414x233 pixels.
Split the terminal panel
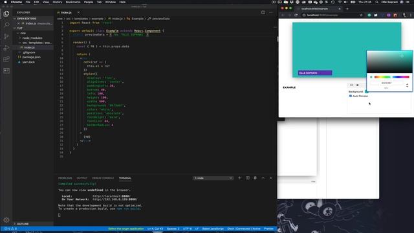point(247,178)
